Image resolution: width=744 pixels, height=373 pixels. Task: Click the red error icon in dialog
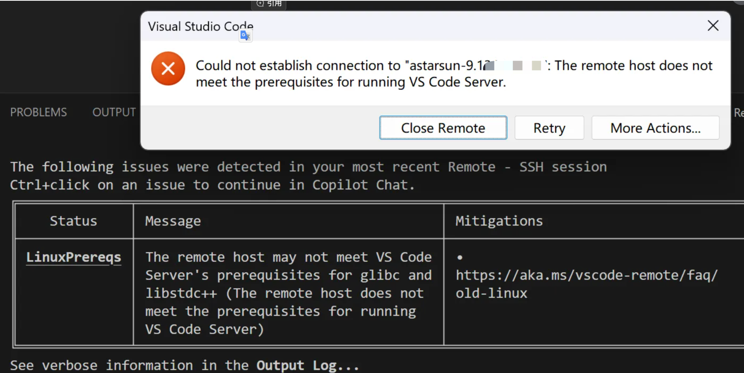[x=168, y=69]
